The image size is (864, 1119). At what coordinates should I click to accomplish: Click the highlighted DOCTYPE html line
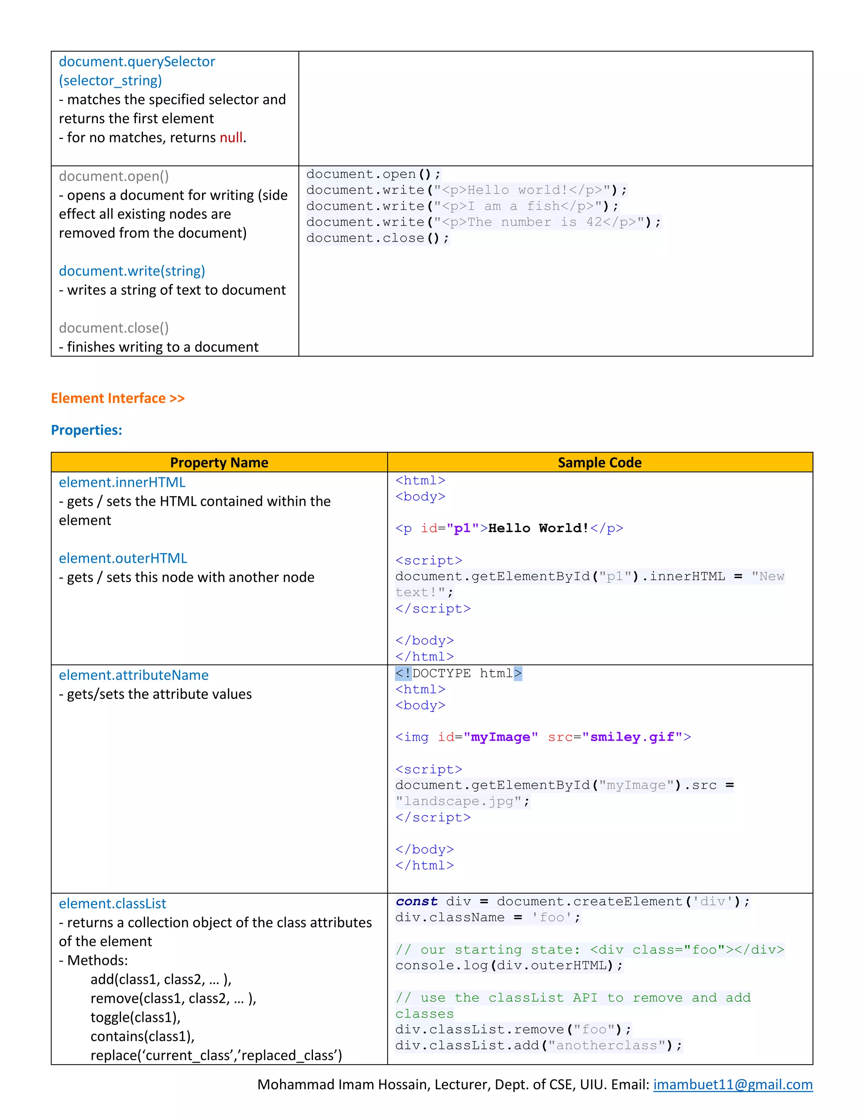pyautogui.click(x=458, y=673)
